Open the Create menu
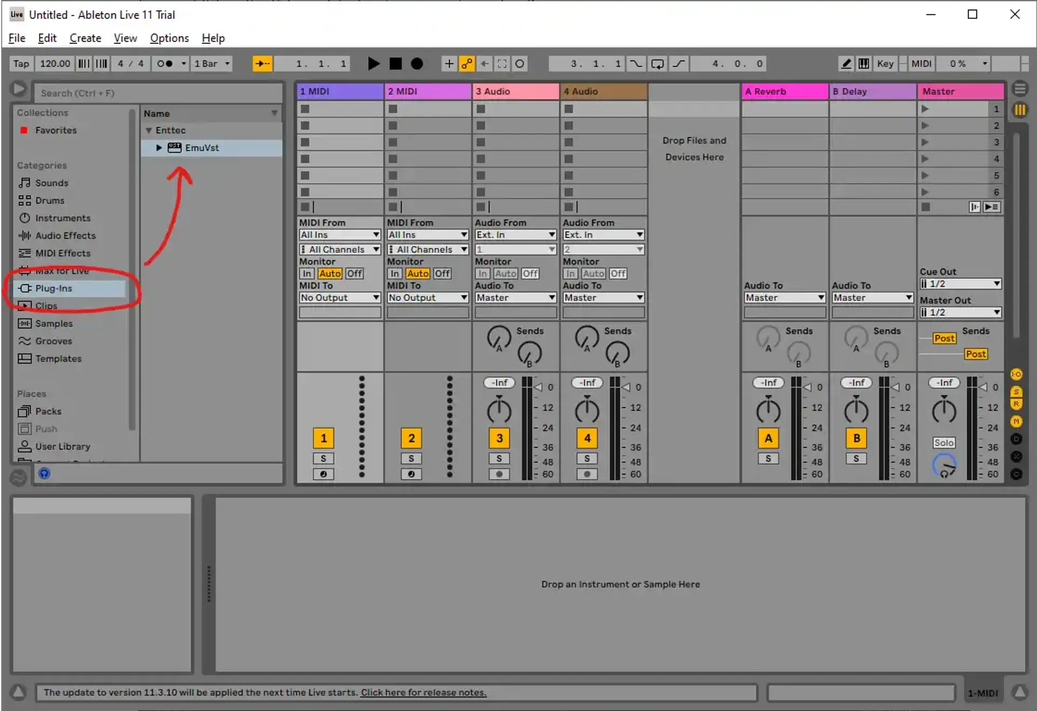 (85, 38)
